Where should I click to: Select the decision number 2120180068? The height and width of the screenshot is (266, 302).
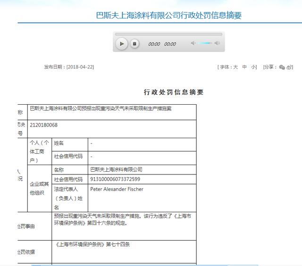tap(43, 125)
